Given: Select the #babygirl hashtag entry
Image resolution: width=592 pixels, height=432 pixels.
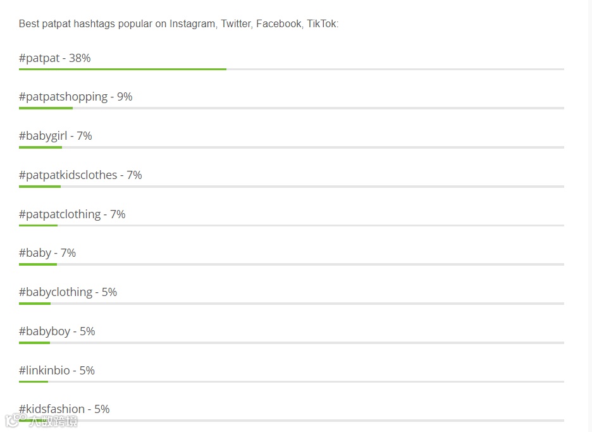Looking at the screenshot, I should pos(55,136).
